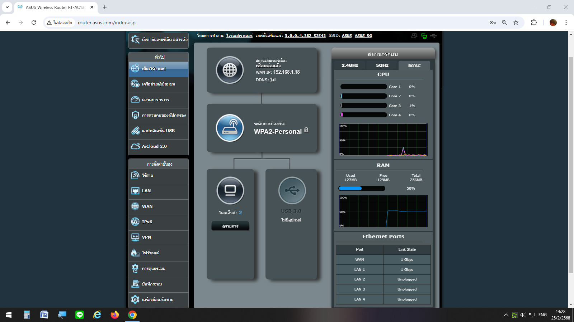The width and height of the screenshot is (574, 322).
Task: Click the USB 3.0 device icon
Action: (292, 190)
